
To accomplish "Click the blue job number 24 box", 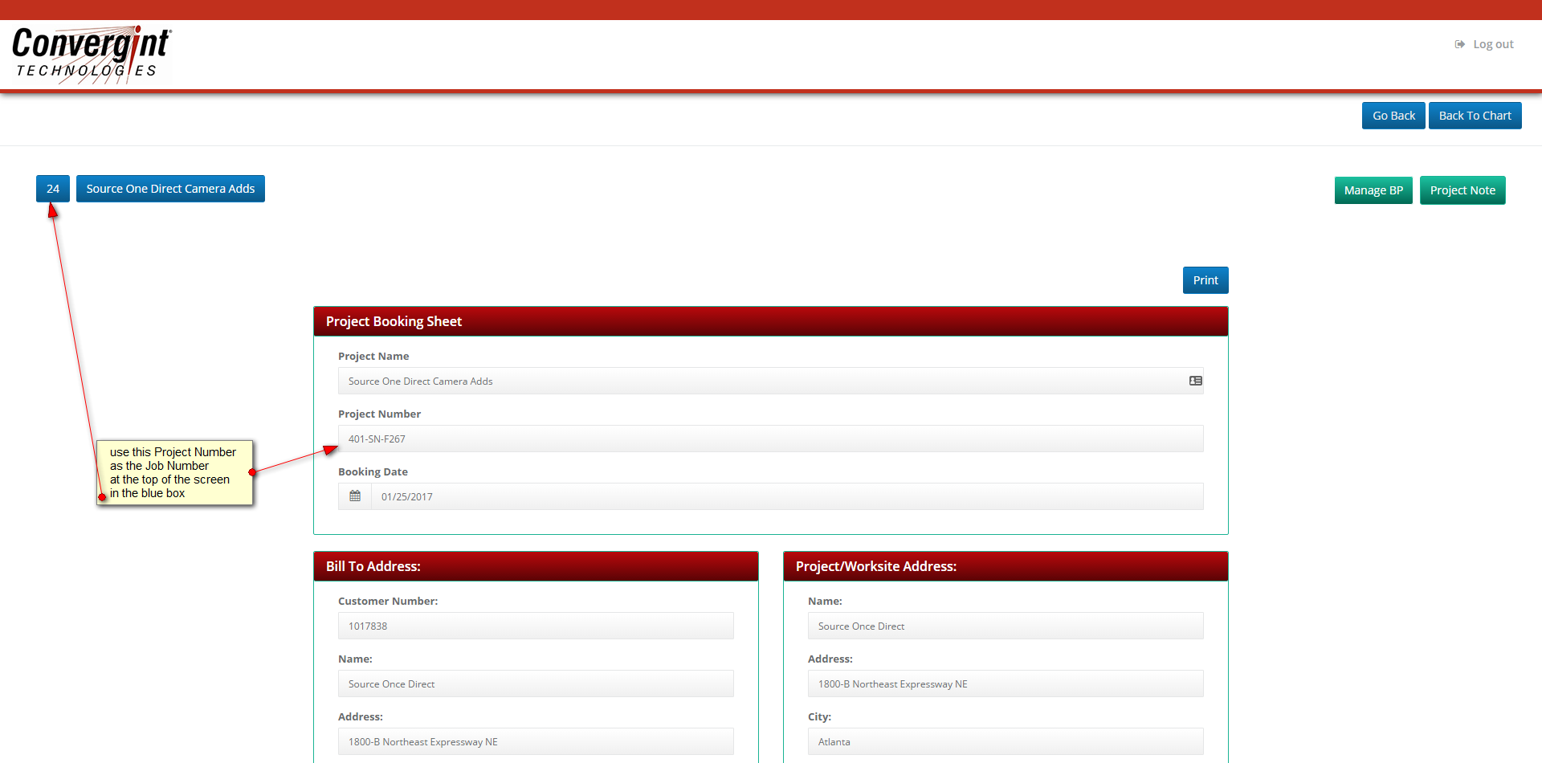I will click(x=53, y=189).
